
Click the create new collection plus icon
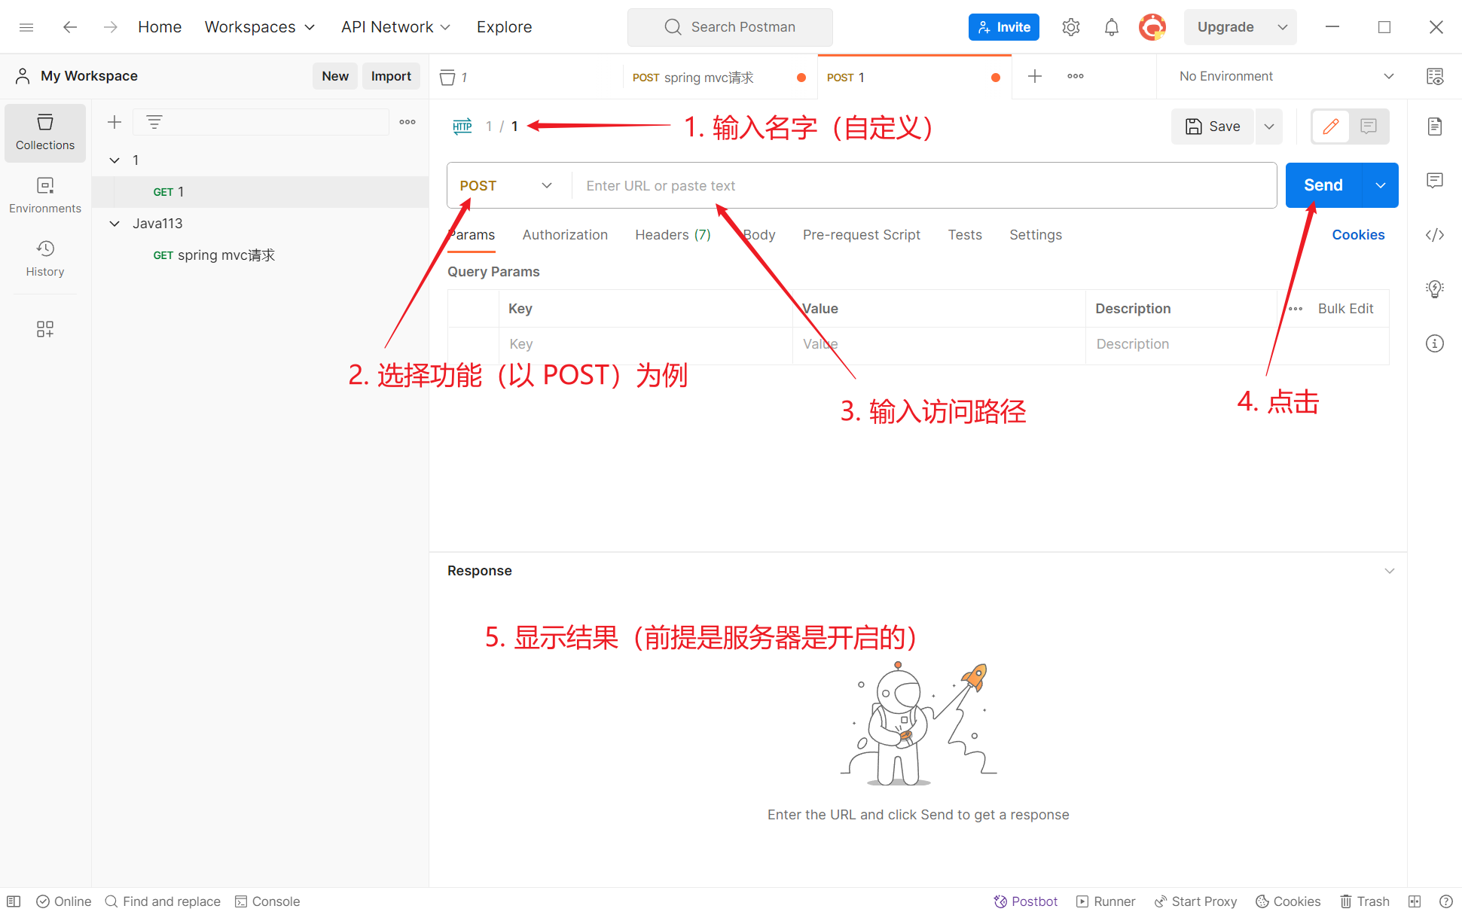114,122
